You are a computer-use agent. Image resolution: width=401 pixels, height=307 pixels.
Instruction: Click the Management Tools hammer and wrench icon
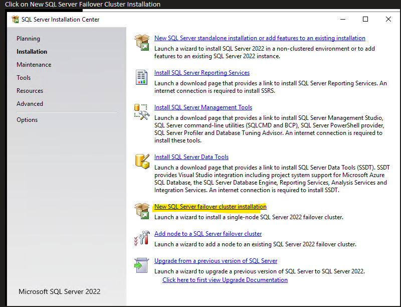pyautogui.click(x=142, y=112)
